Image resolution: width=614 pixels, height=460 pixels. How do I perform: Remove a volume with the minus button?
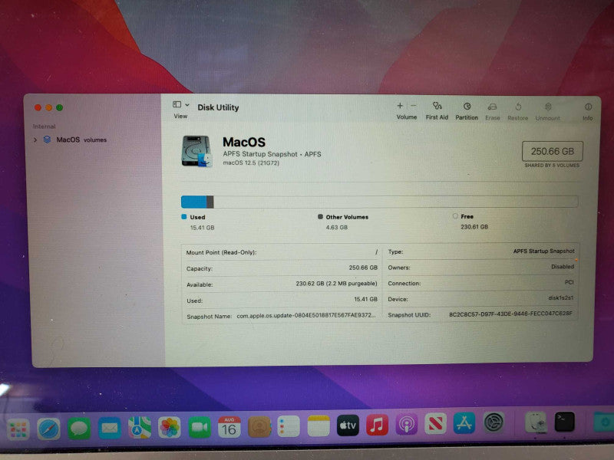point(414,106)
